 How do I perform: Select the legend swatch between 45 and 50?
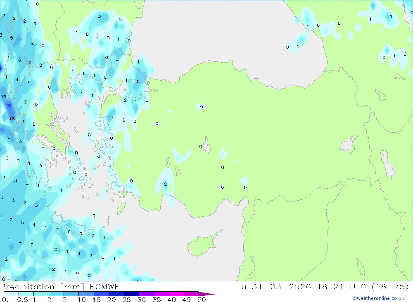(x=192, y=294)
